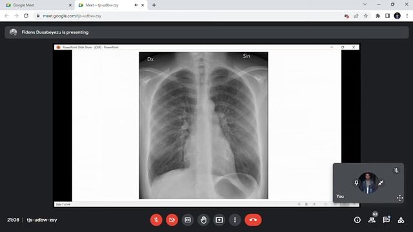This screenshot has width=413, height=232.
Task: Share this page from address bar
Action: point(356,15)
